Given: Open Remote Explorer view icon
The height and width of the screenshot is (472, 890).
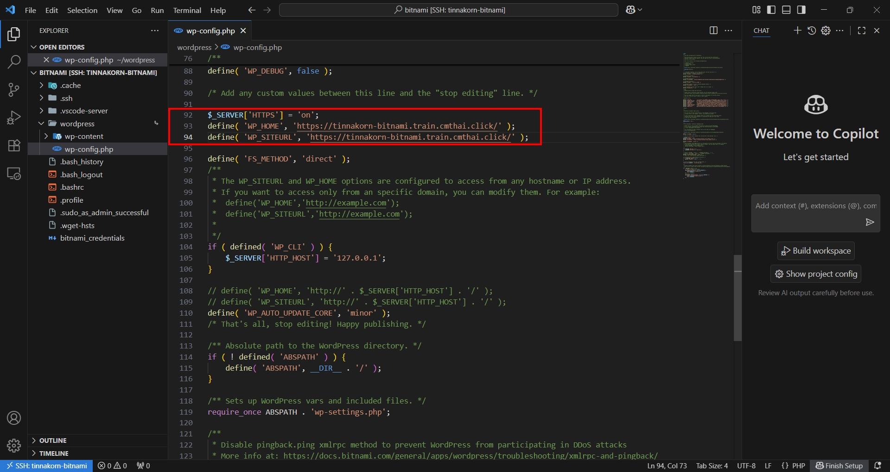Looking at the screenshot, I should 14,174.
